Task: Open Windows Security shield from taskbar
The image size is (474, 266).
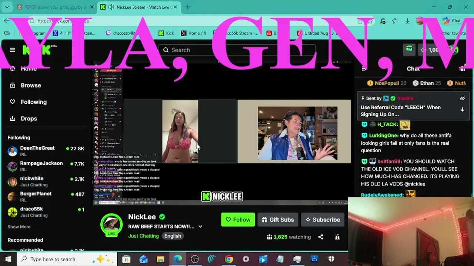Action: 331,259
